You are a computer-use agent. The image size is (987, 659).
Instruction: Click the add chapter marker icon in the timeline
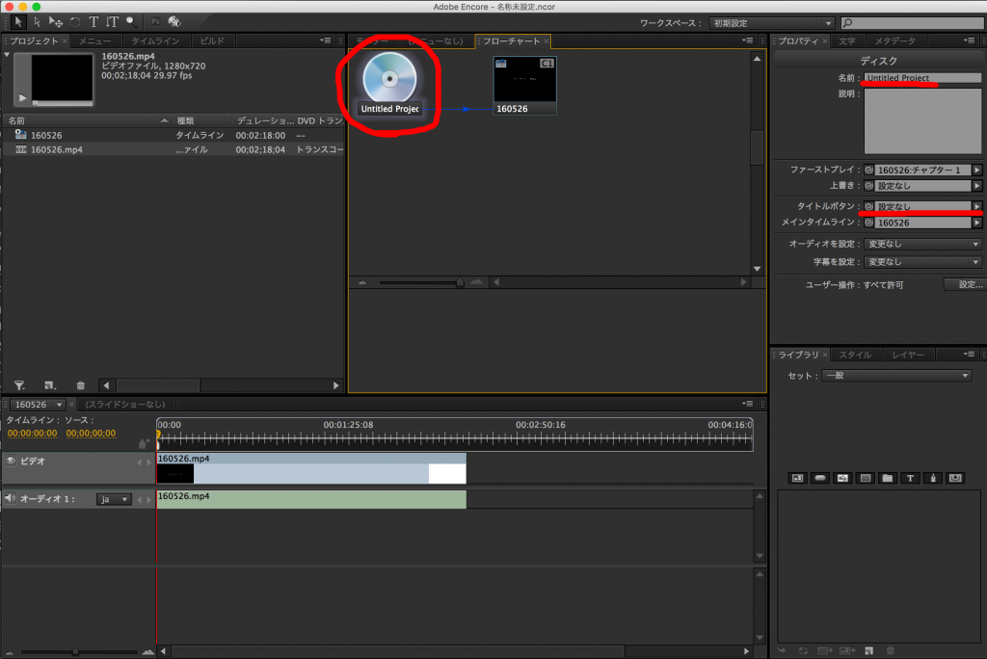tap(144, 443)
